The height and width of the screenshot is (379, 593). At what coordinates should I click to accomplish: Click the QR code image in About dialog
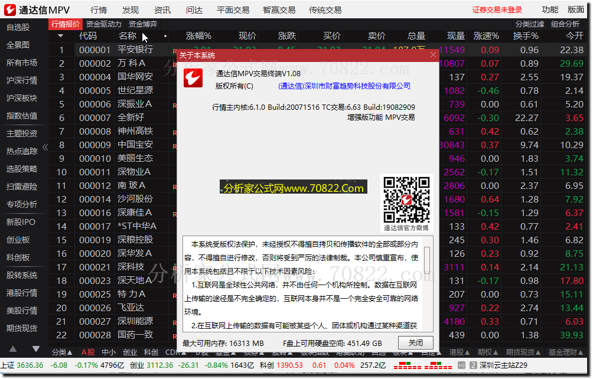pyautogui.click(x=406, y=200)
